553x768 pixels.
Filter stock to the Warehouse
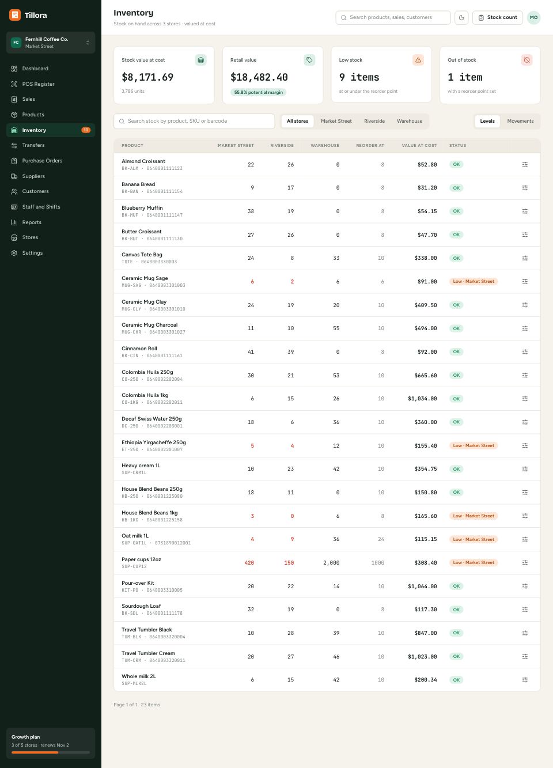click(410, 121)
